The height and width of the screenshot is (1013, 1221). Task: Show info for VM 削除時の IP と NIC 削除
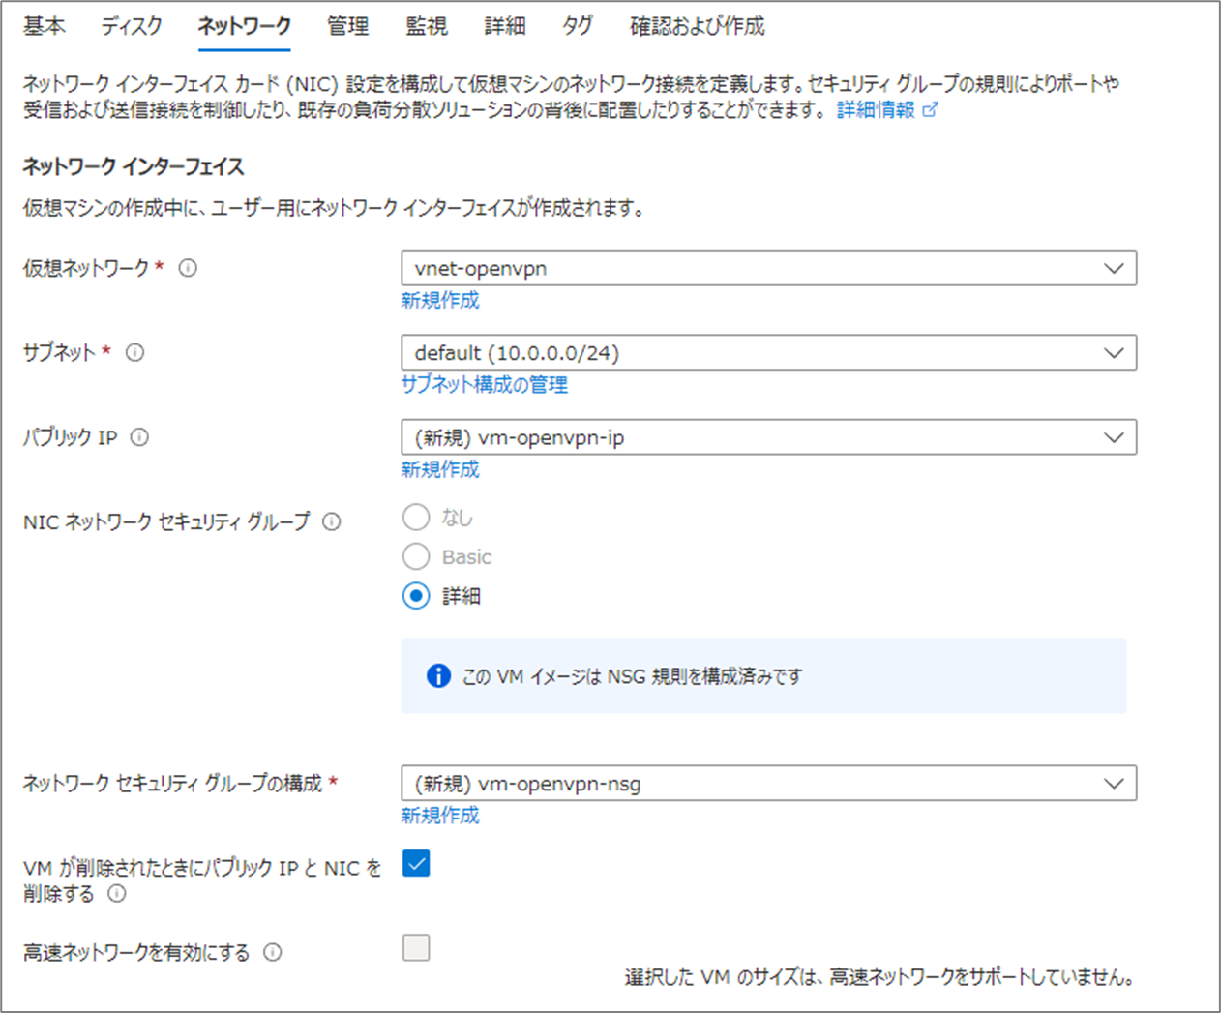click(117, 893)
